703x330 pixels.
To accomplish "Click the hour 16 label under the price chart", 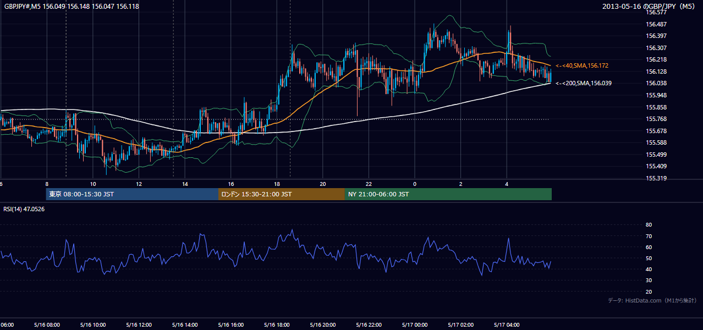I will pyautogui.click(x=231, y=184).
